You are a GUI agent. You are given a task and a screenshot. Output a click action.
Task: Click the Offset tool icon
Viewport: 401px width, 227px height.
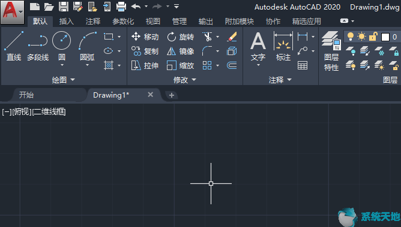tap(232, 65)
